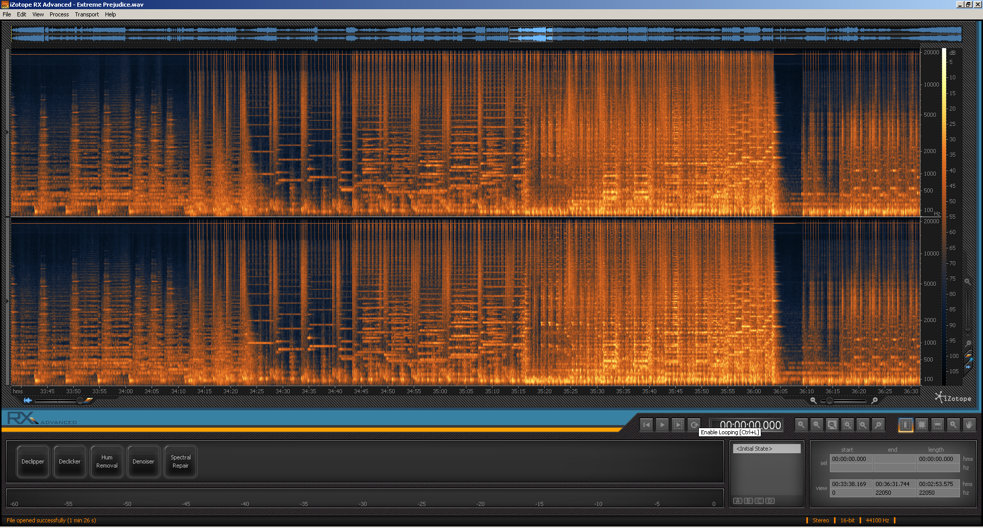Open the Denoiser module
983x528 pixels.
pos(143,461)
